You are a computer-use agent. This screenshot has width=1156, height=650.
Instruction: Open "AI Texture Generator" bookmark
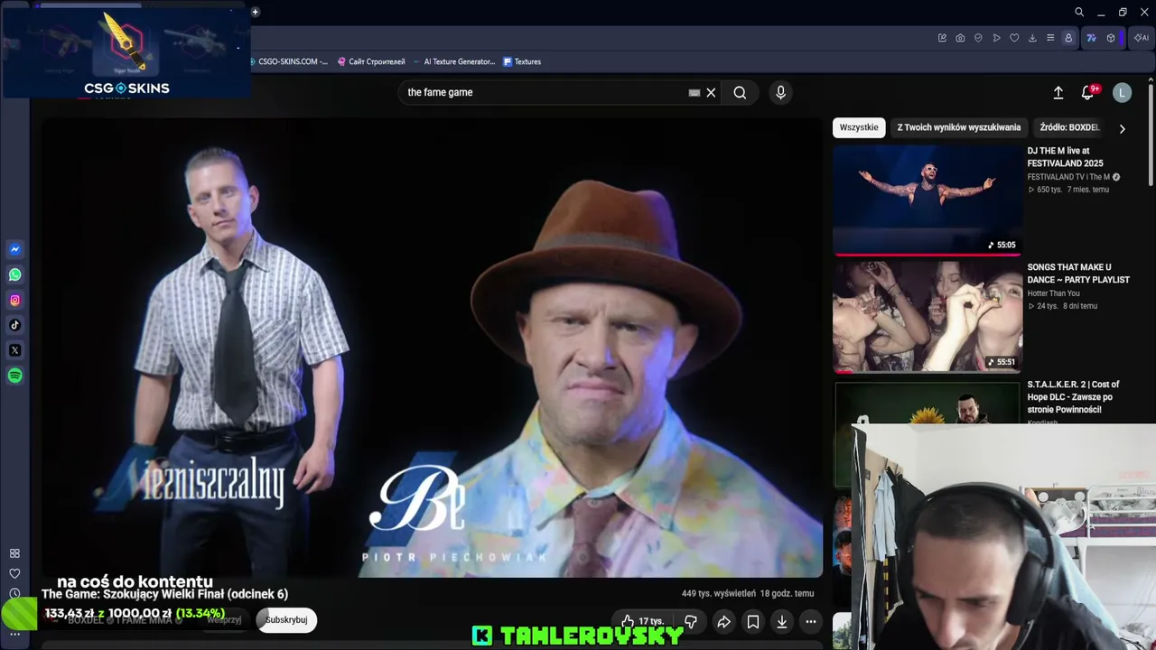(x=453, y=61)
